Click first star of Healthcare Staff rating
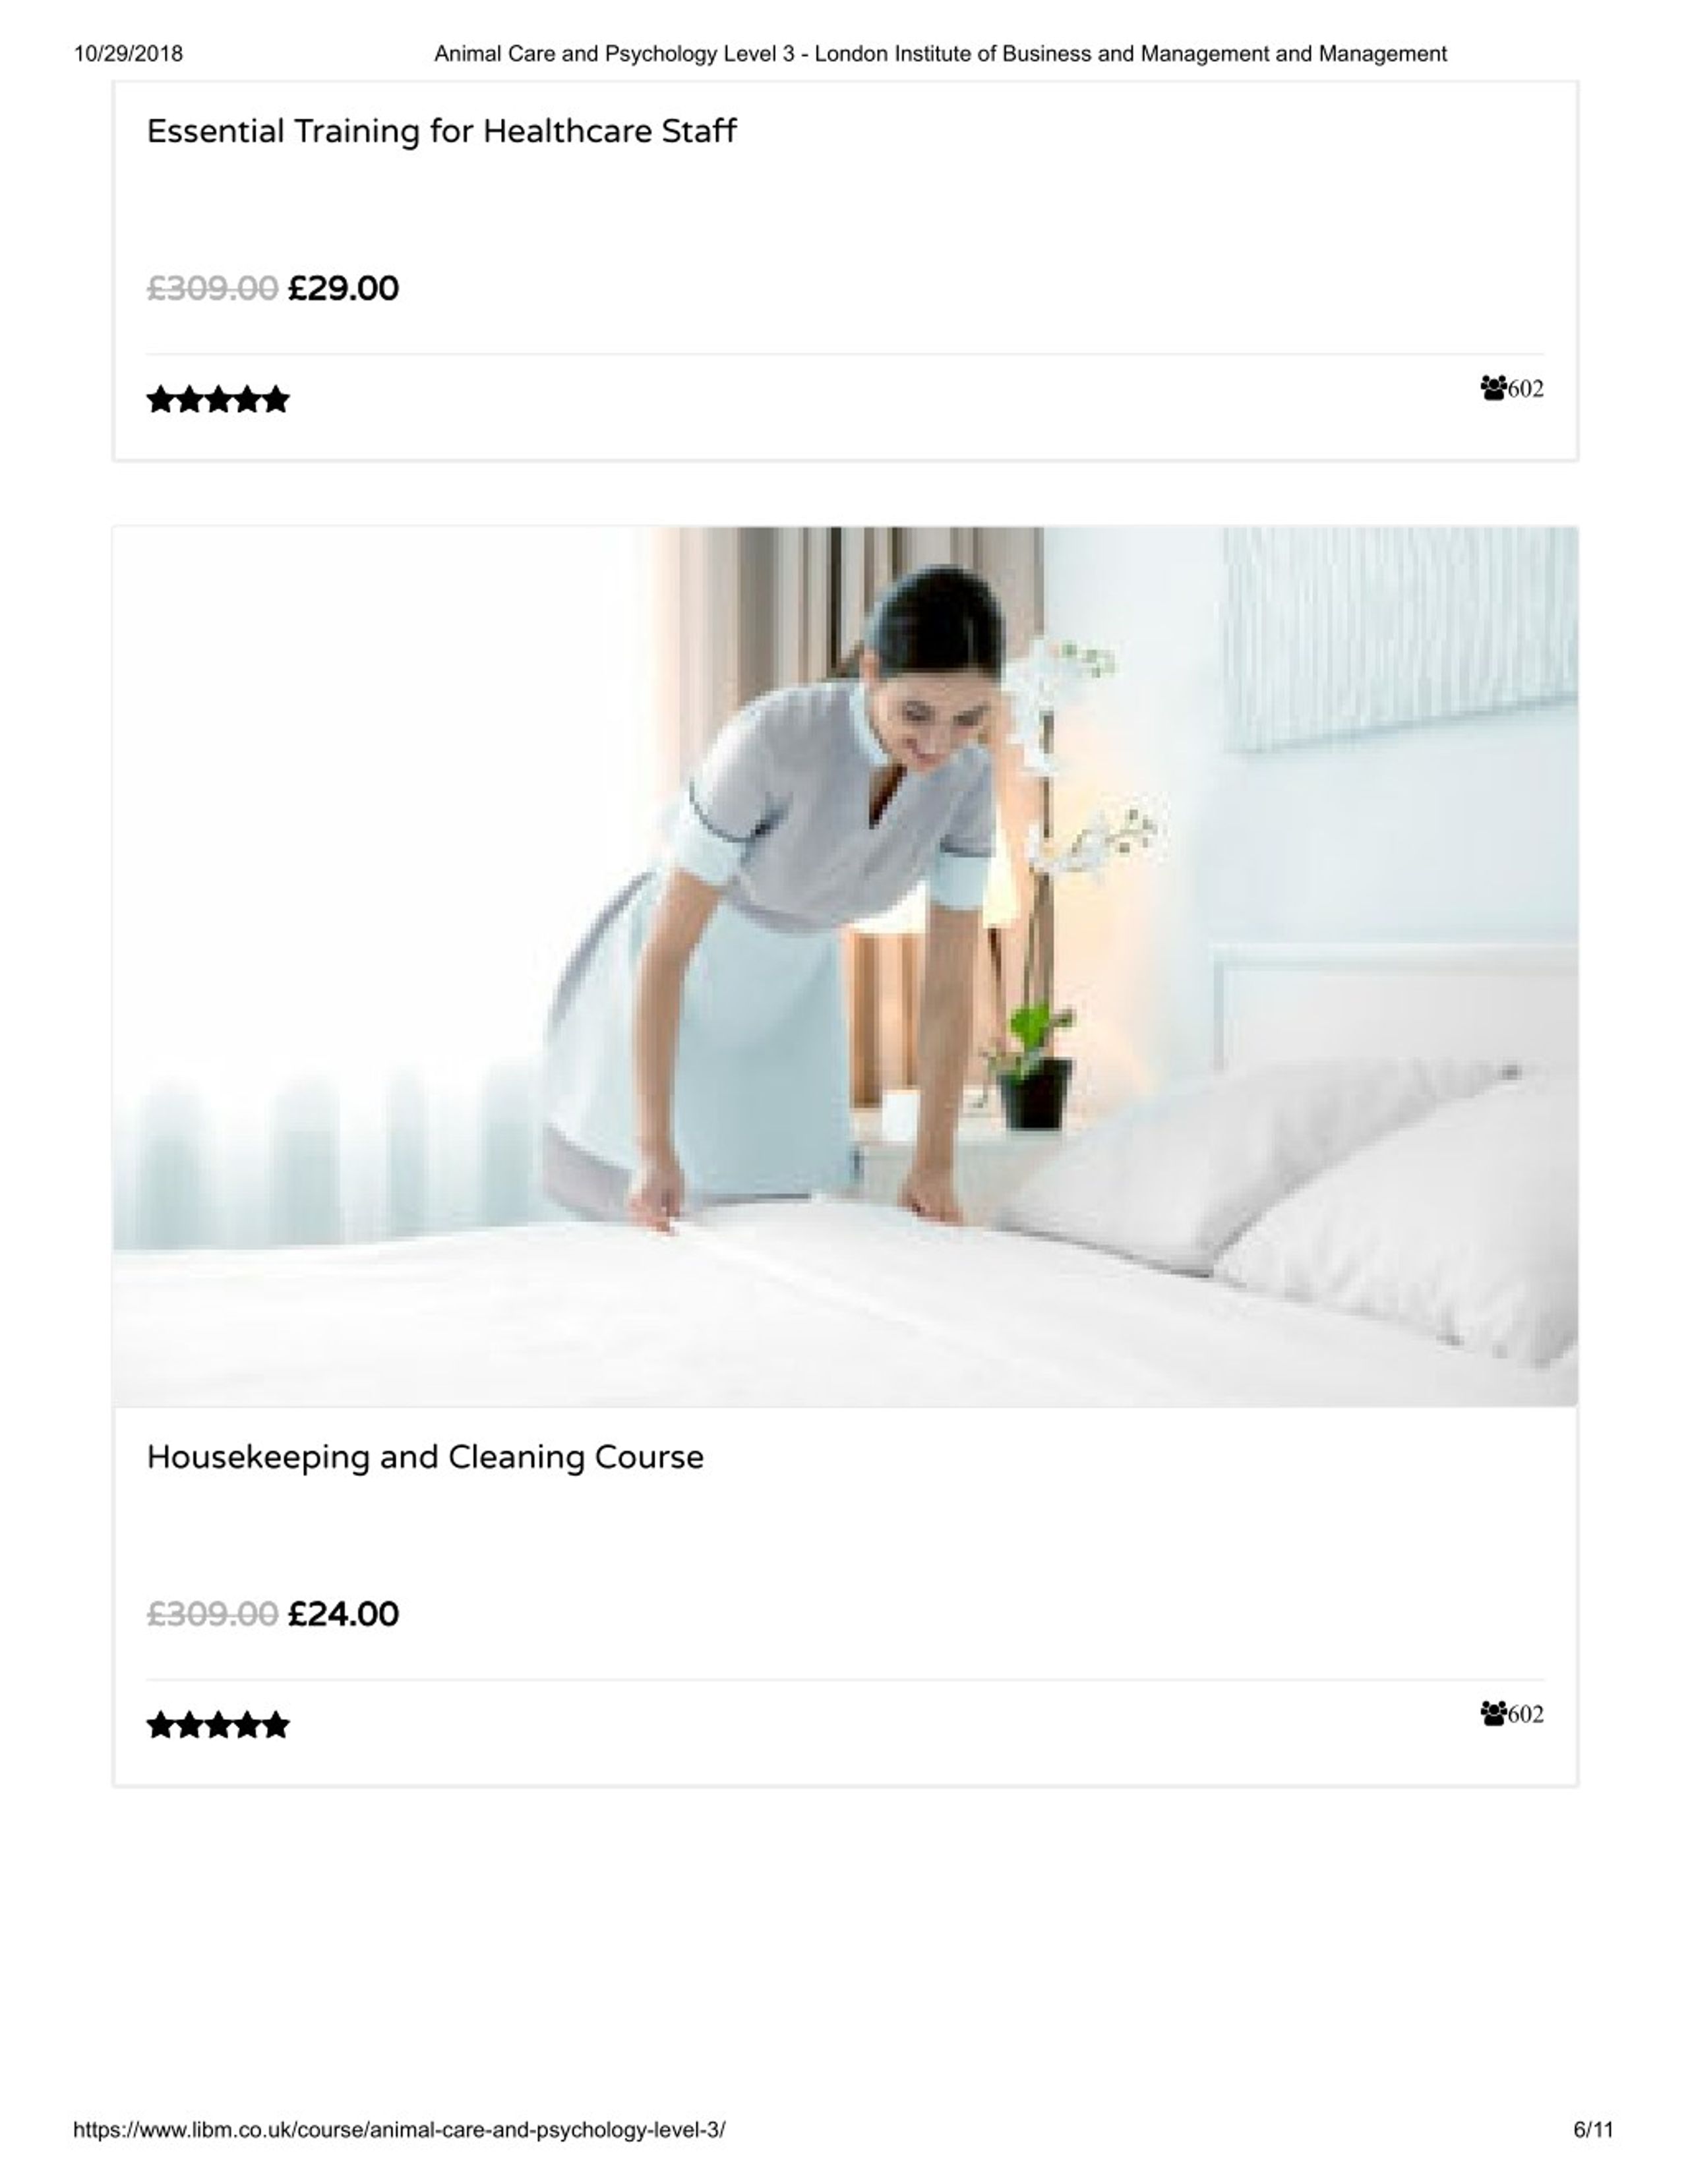The width and height of the screenshot is (1688, 2184). [x=161, y=400]
